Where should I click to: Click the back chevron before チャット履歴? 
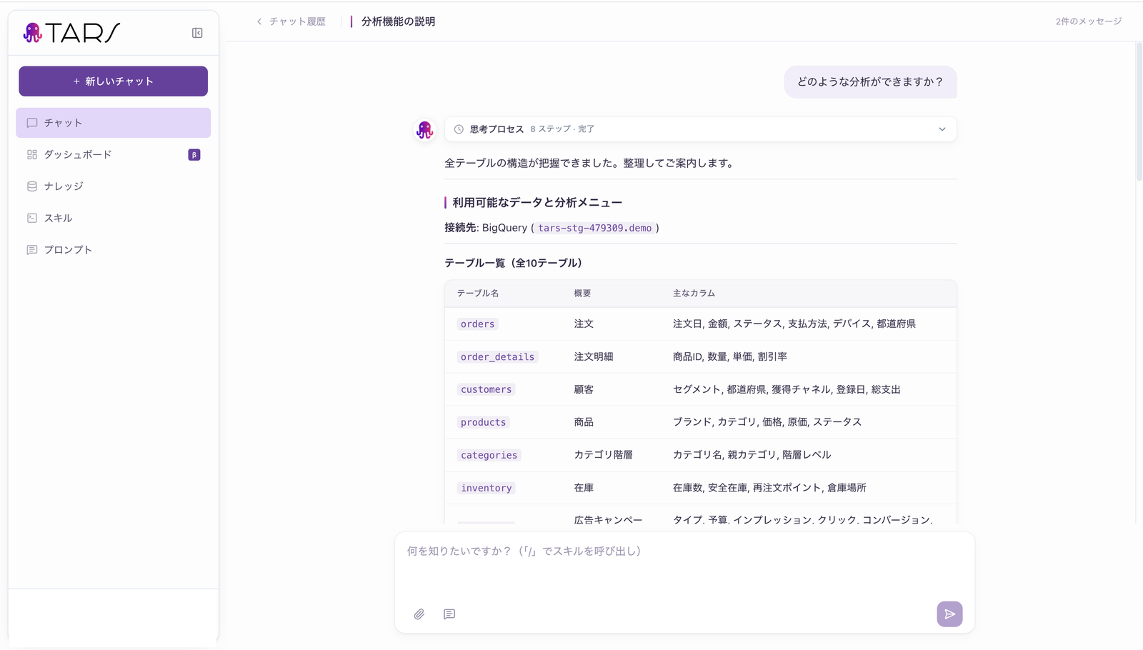259,21
